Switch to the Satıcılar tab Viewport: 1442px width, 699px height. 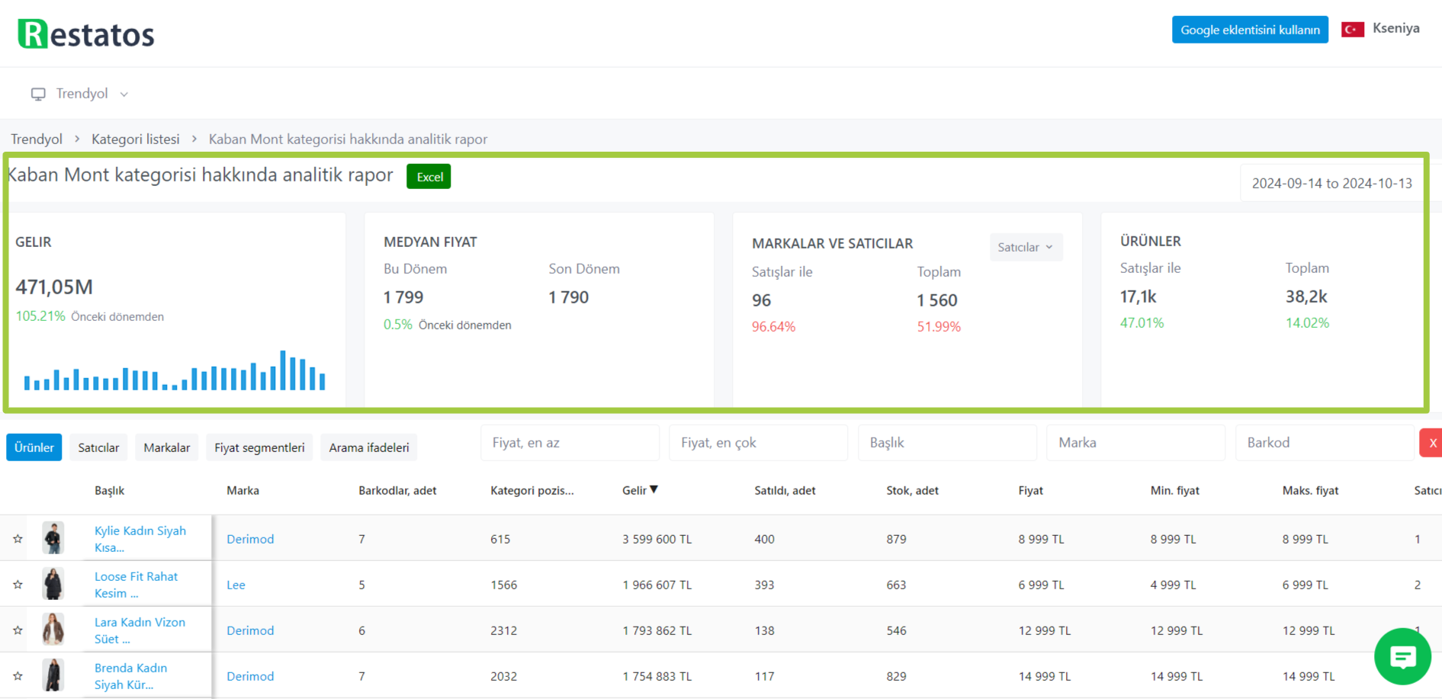click(98, 447)
